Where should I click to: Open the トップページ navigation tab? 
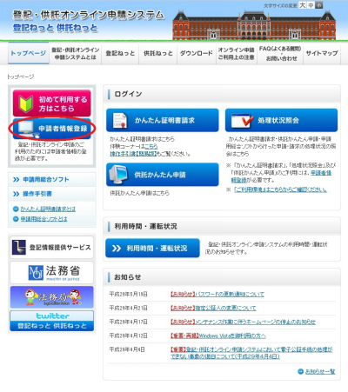(28, 53)
